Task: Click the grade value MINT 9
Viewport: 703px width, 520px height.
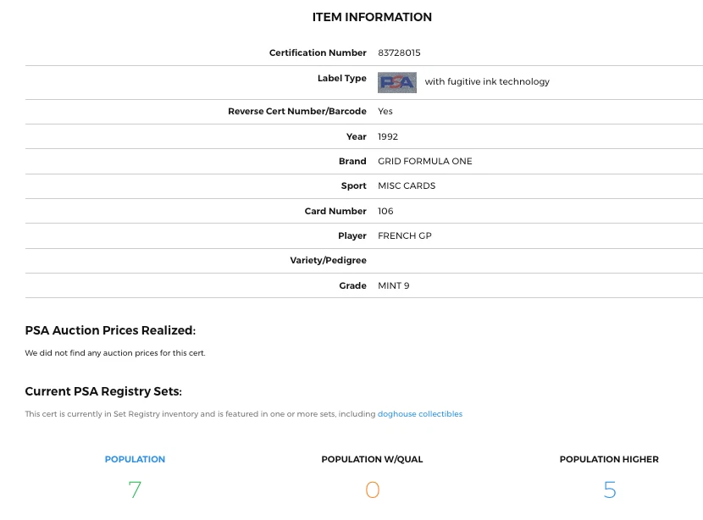Action: [393, 285]
